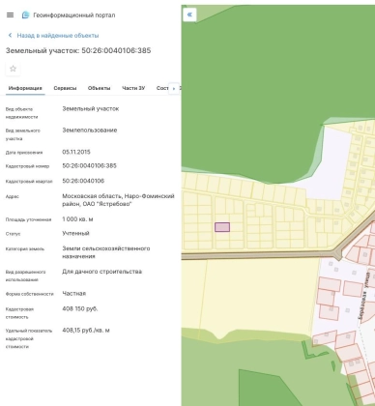Show more tabs using the right arrow

tap(174, 88)
